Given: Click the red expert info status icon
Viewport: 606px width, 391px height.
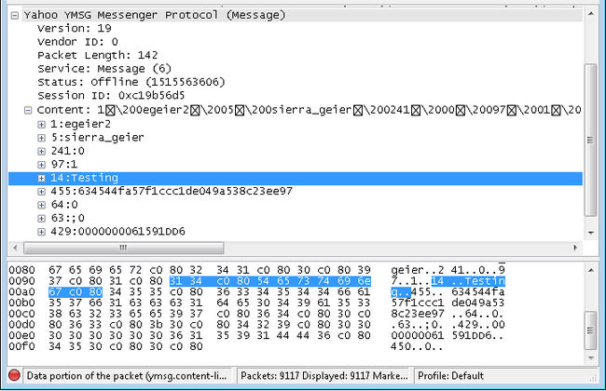Looking at the screenshot, I should click(x=14, y=375).
